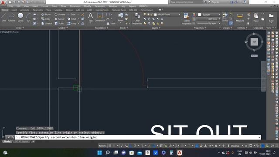Viewport: 279px width, 157px height.
Task: Click the layer color swatch in Layers
Action: tap(155, 14)
